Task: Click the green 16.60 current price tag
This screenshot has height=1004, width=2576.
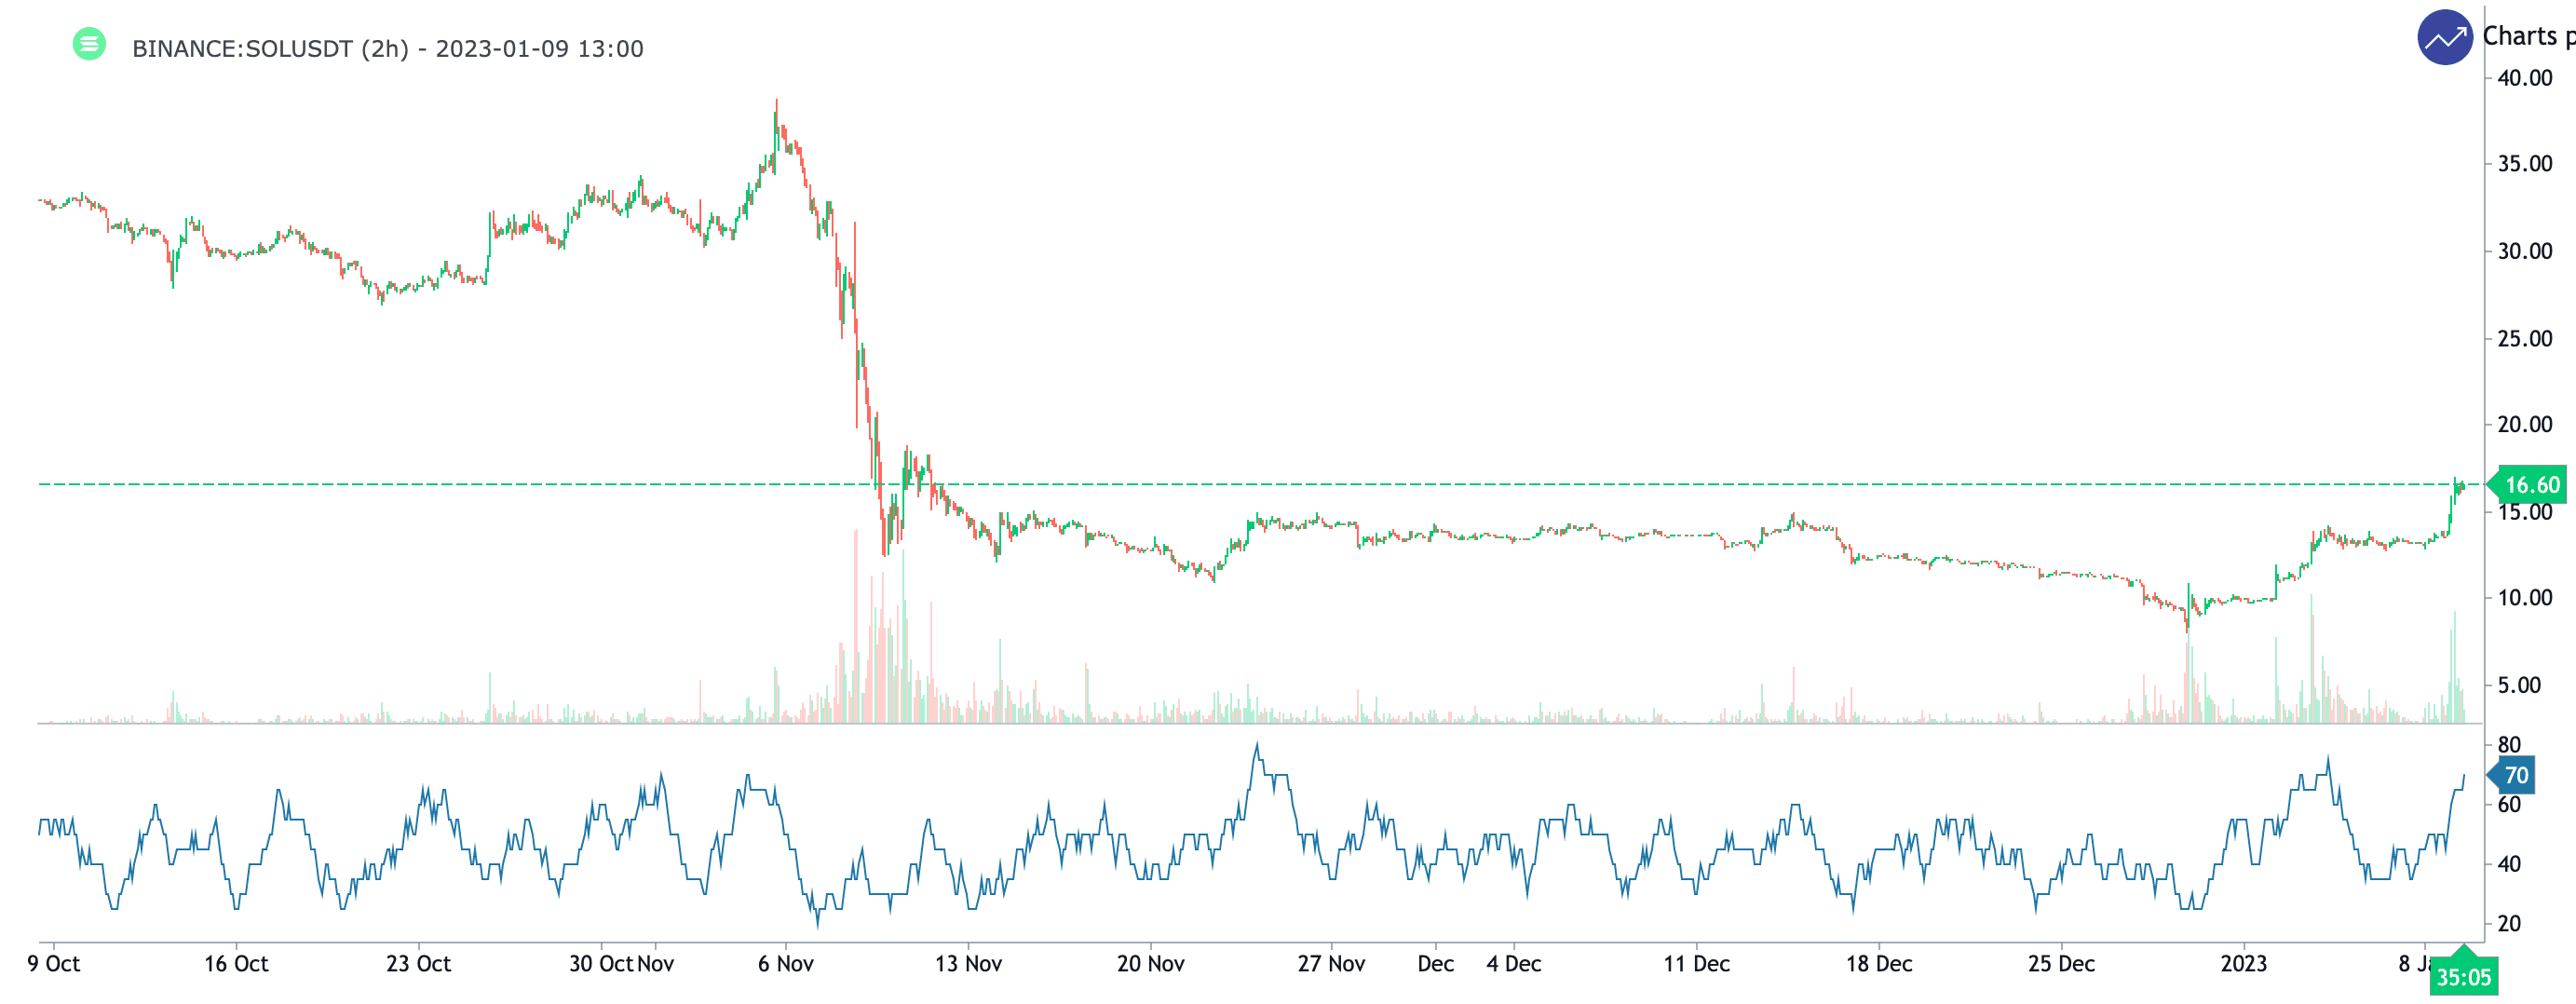Action: coord(2530,485)
